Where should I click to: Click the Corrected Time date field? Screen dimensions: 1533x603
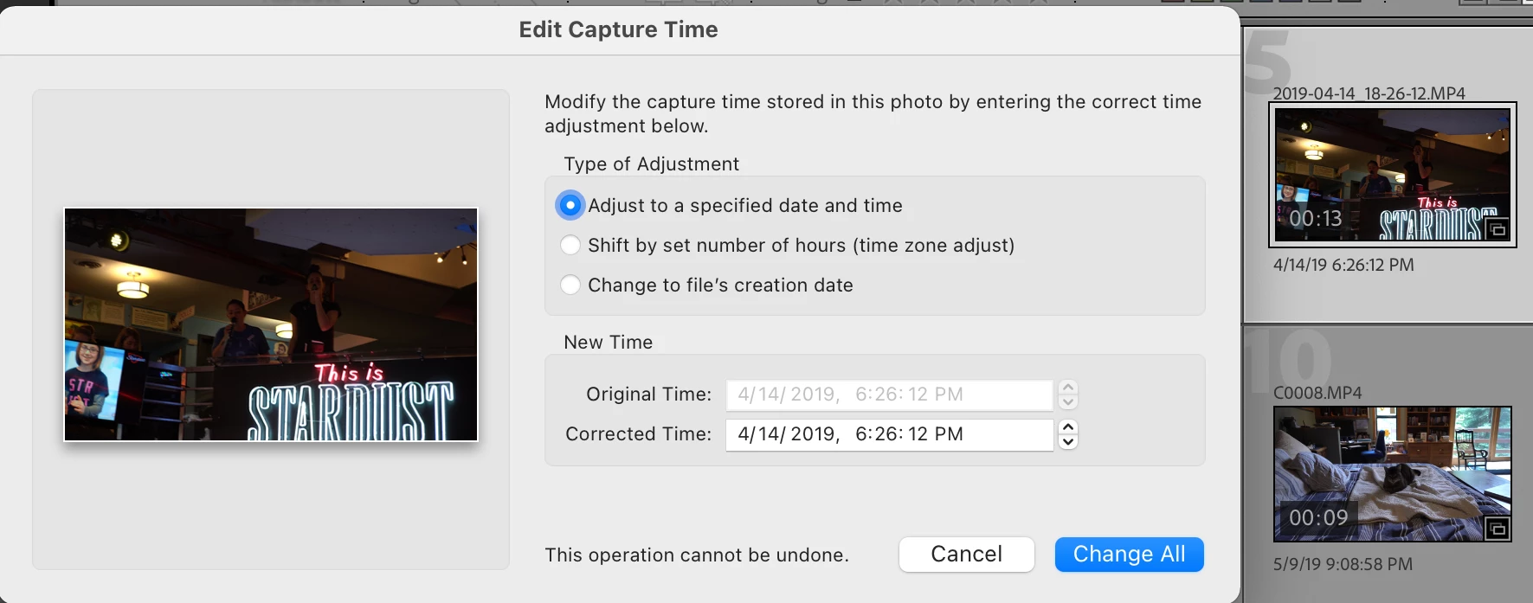[889, 434]
